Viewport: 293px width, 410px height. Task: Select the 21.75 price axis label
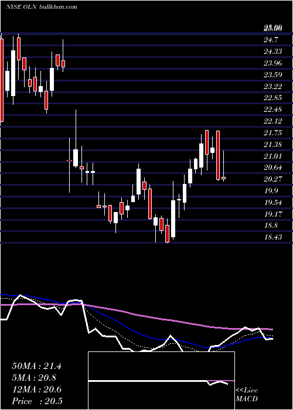(273, 133)
